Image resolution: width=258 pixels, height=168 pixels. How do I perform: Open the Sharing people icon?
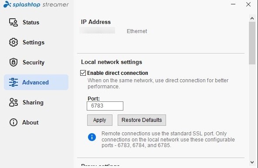coord(14,102)
